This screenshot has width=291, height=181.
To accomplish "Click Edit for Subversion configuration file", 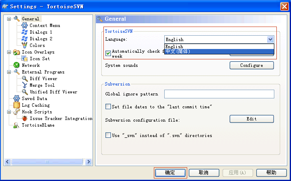I will 252,119.
